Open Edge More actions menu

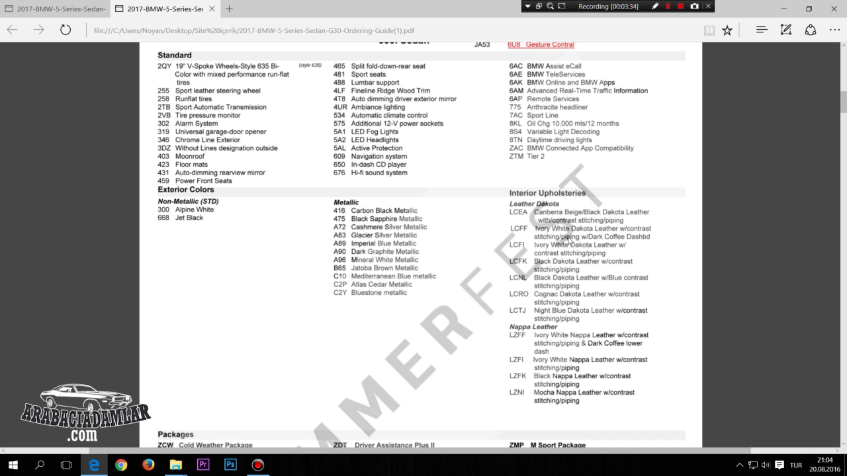833,30
